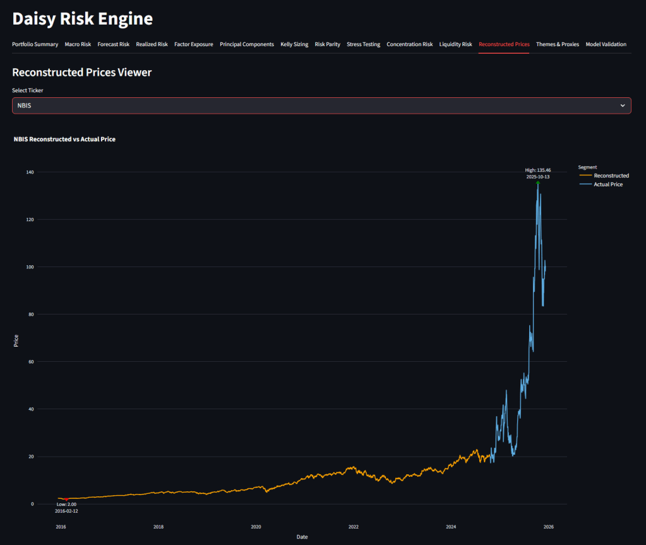646x545 pixels.
Task: Switch to the Portfolio Summary tab
Action: (x=35, y=44)
